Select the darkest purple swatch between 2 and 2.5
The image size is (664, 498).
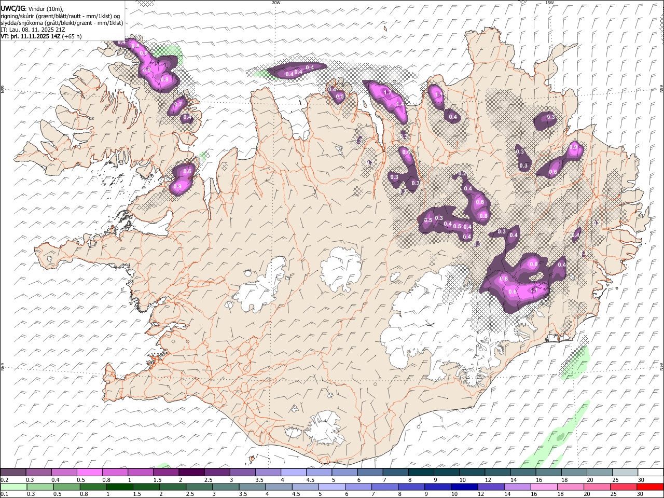191,473
